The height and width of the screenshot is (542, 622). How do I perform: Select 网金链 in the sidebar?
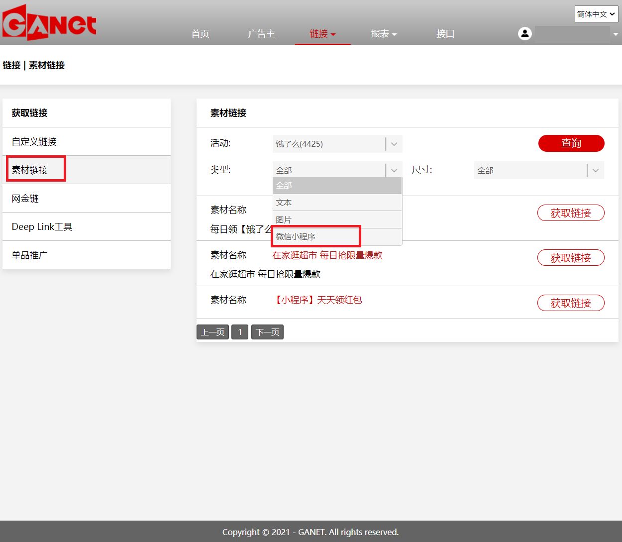coord(87,198)
